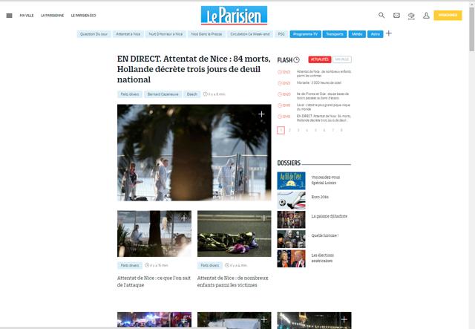The image size is (475, 329).
Task: Click the Bernard Cazeneuve tag
Action: click(x=163, y=94)
